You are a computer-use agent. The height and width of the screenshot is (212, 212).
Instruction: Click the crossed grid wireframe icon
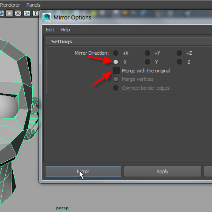coord(18,13)
